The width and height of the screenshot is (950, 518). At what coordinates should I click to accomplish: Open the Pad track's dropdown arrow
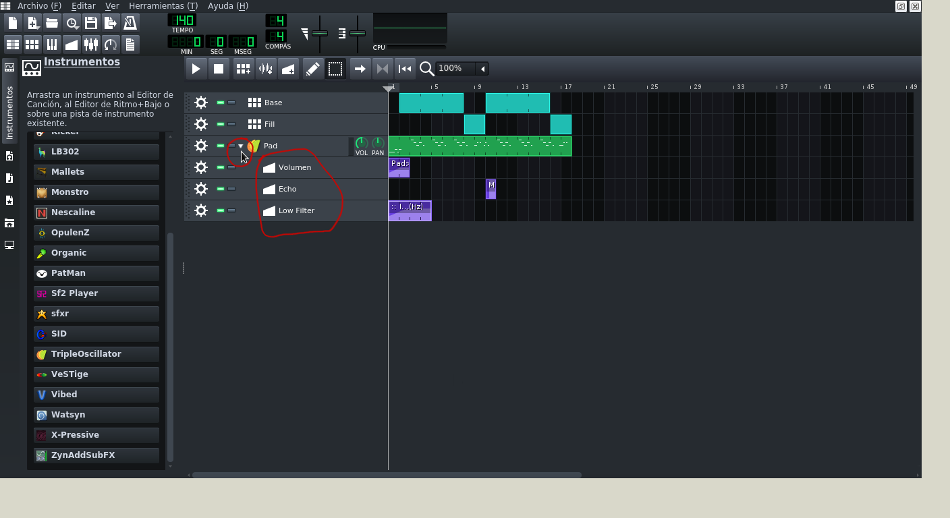[240, 146]
